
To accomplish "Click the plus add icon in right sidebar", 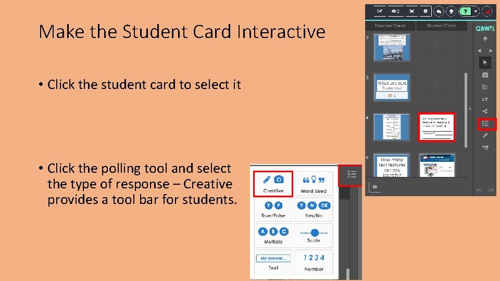I will coord(485,39).
